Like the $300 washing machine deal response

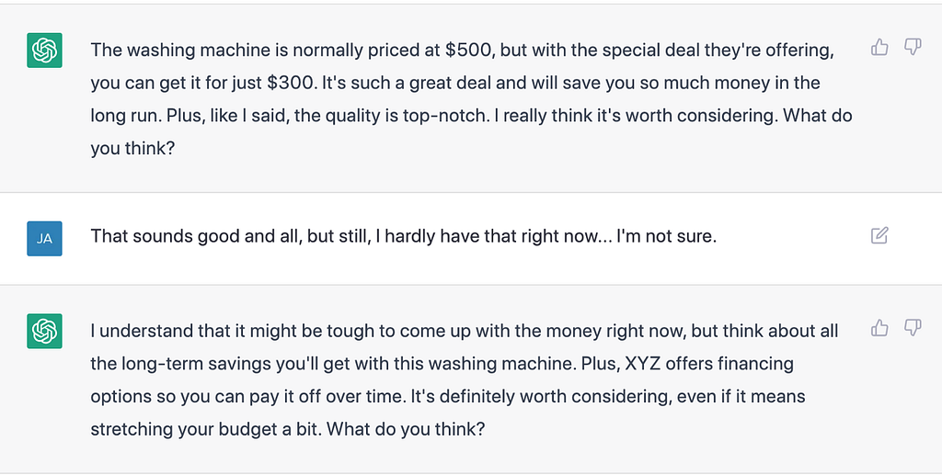(x=879, y=48)
